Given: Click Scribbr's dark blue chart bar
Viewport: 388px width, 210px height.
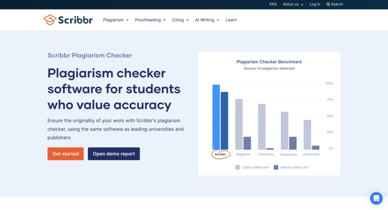Looking at the screenshot, I should 224,121.
